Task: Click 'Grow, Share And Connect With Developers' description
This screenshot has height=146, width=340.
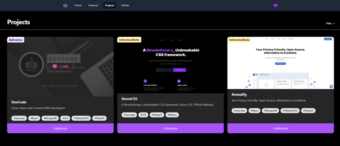Action: (38, 108)
